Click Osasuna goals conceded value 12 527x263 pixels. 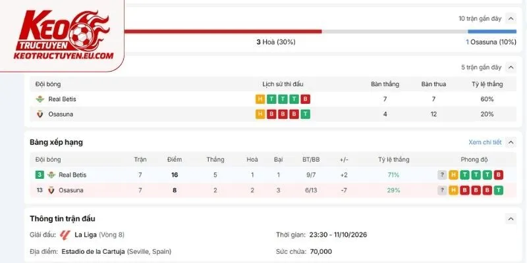[x=433, y=114]
